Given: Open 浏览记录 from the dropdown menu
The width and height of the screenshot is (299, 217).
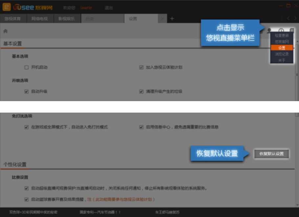Looking at the screenshot, I should tap(282, 54).
